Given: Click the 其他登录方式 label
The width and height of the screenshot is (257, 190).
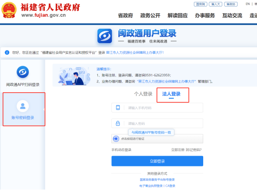Looking at the screenshot, I should point(157,173).
